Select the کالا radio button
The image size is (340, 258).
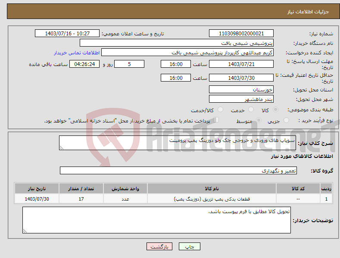point(275,110)
